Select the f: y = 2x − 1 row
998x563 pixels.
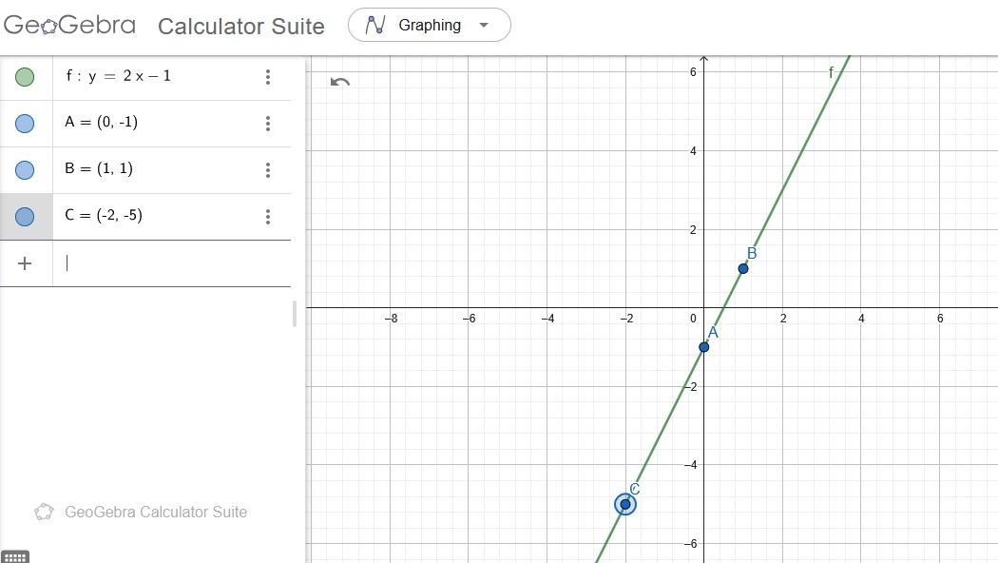coord(152,76)
